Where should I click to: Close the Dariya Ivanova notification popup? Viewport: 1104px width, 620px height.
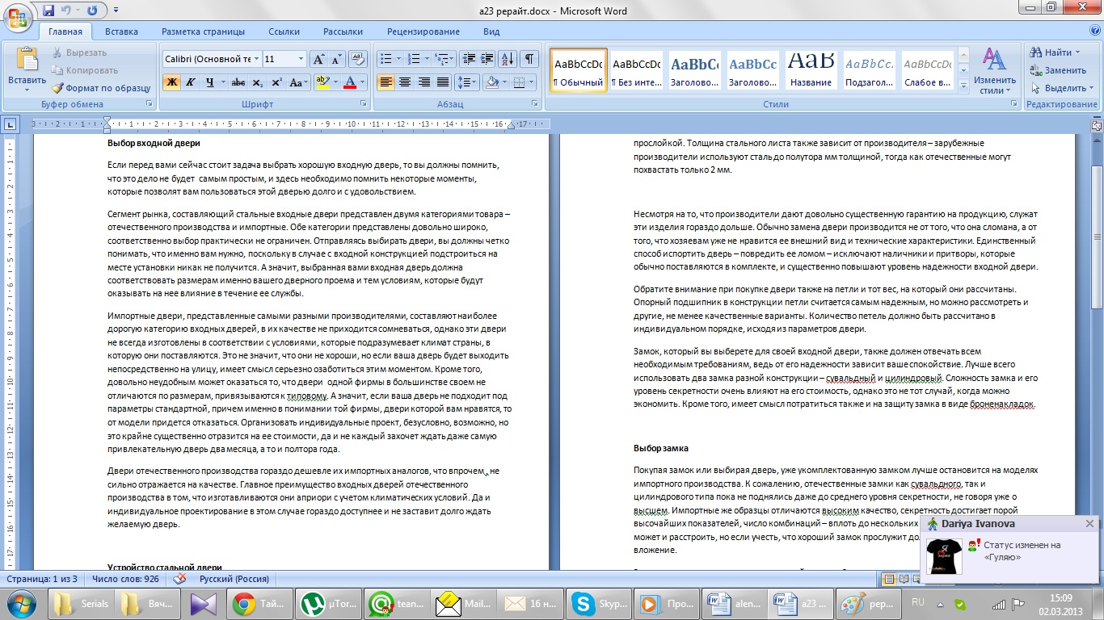[1089, 524]
